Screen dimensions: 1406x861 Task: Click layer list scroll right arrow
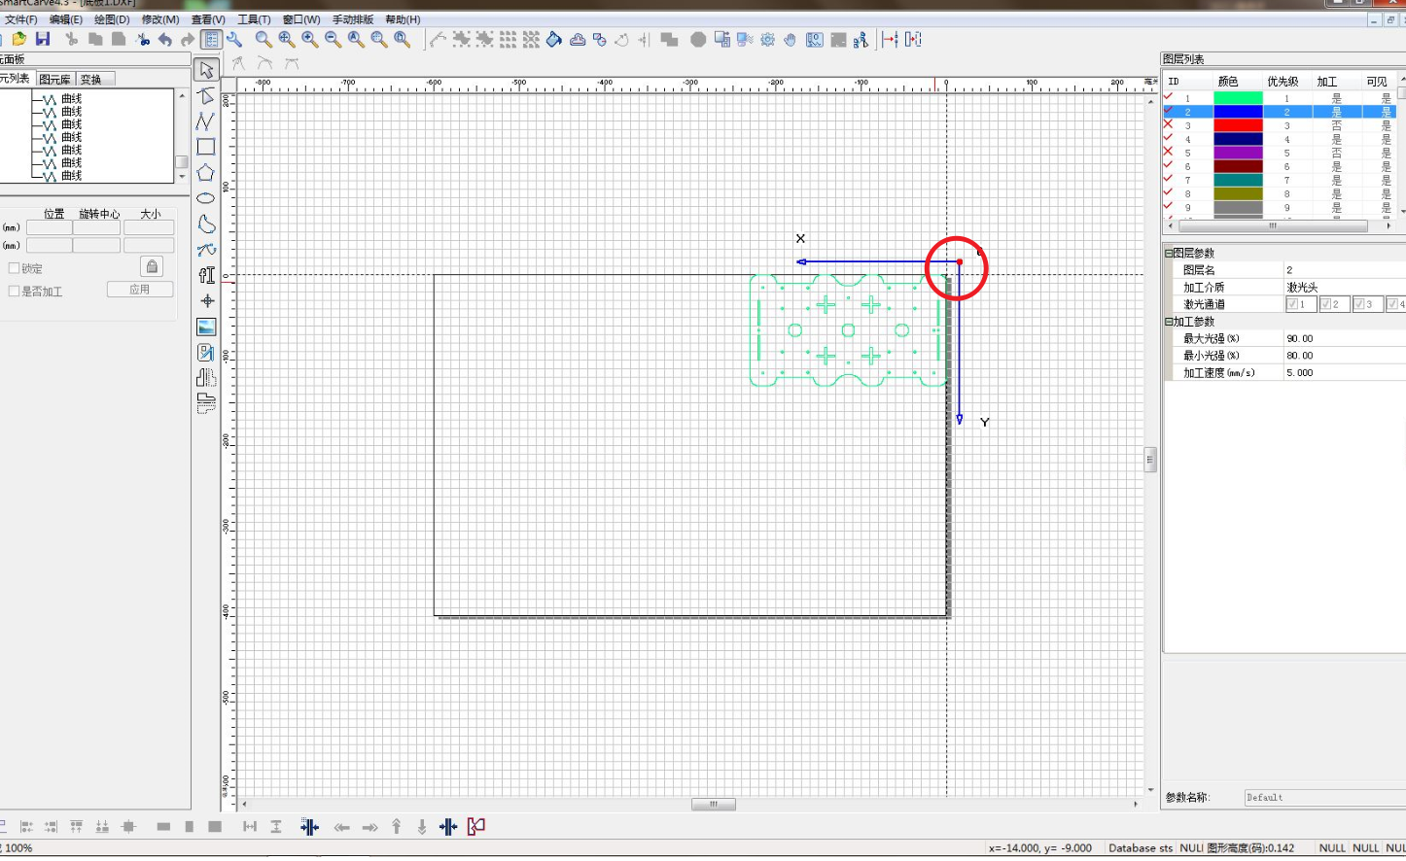[1388, 225]
